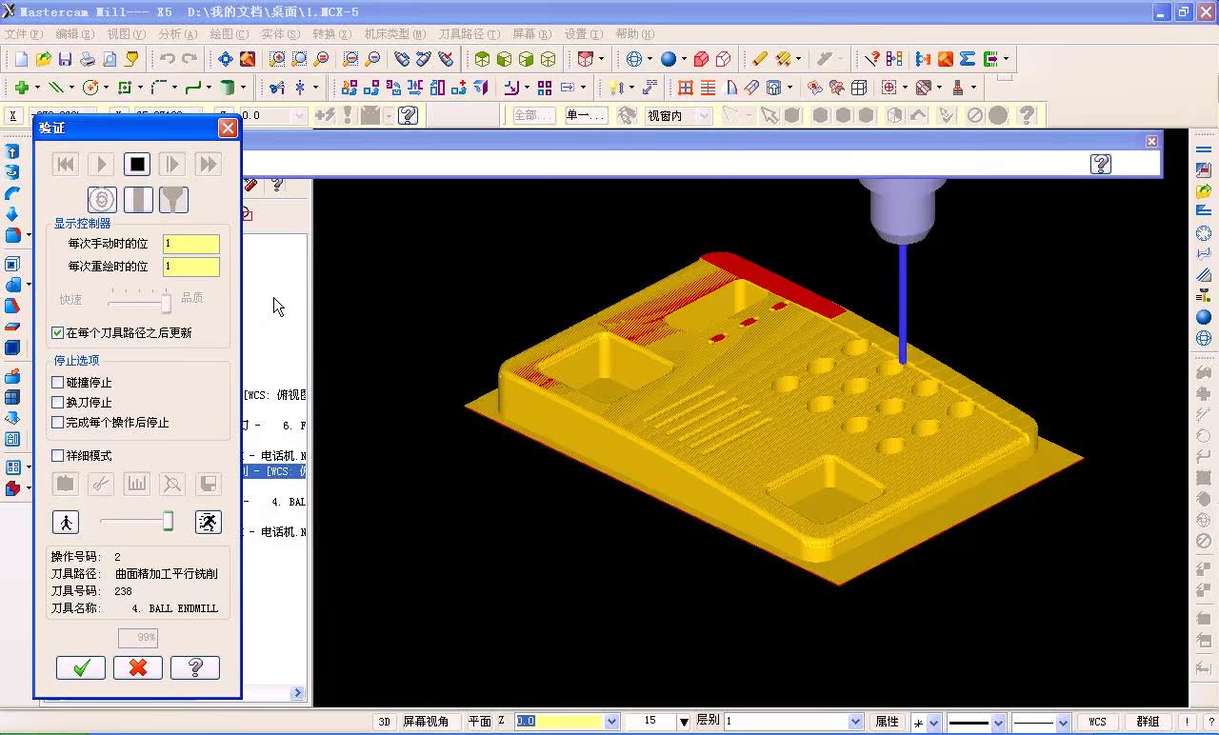Click the green cylinder primitive icon
Screen dimensions: 1219x735
(227, 88)
